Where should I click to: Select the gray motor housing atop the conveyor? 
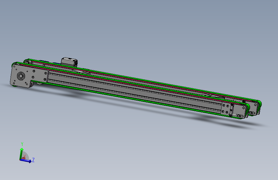click(69, 62)
